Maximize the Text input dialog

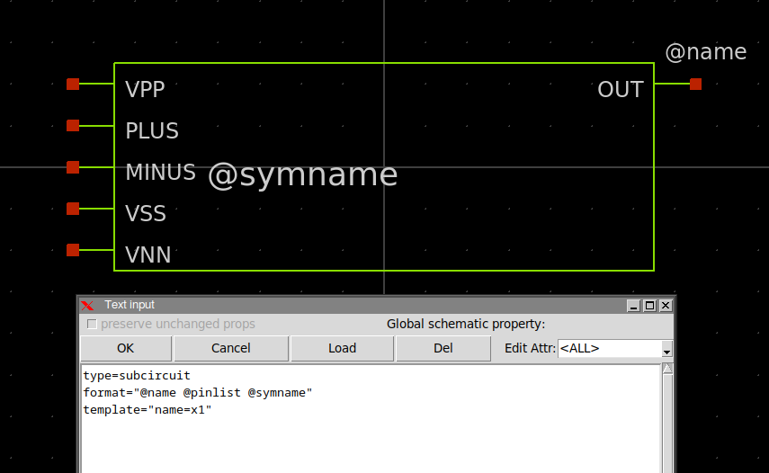pos(650,306)
